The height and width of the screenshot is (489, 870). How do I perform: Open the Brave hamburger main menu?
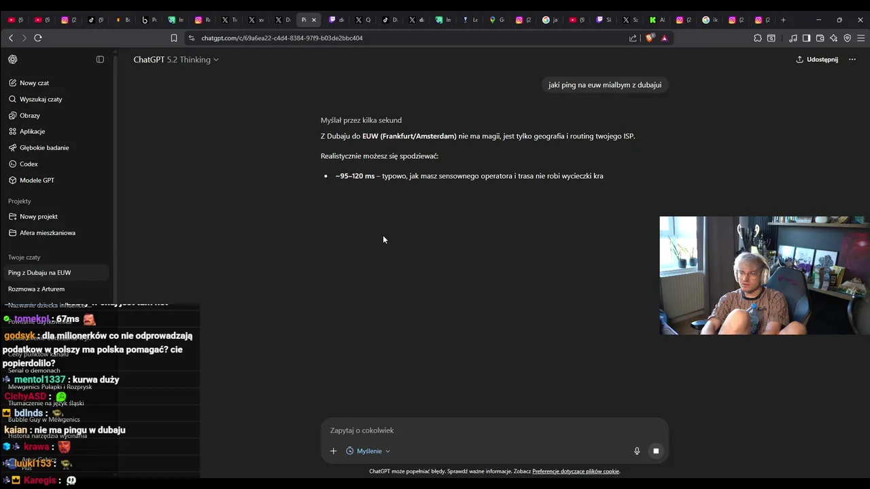(860, 38)
